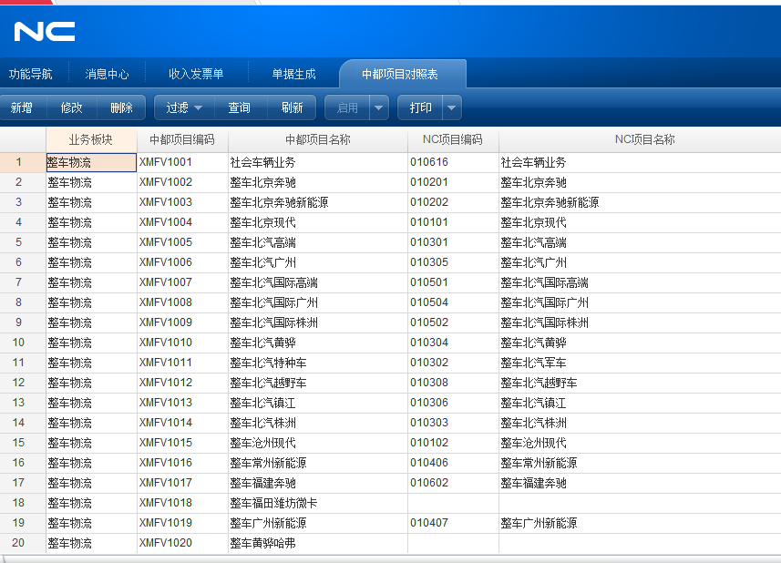
Task: Click the 启用 button
Action: click(347, 107)
